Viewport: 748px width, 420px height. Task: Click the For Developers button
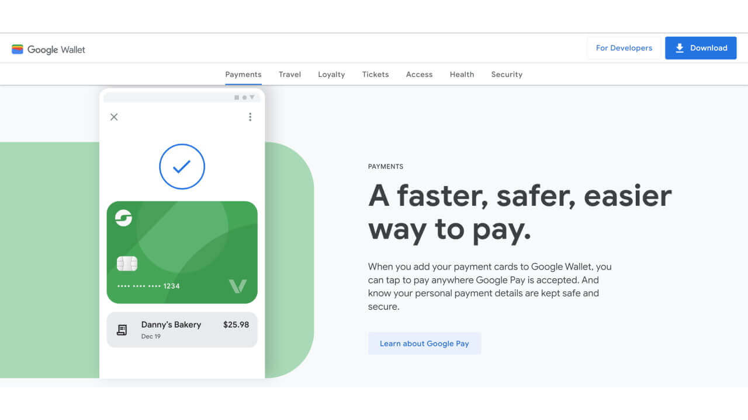pos(624,48)
